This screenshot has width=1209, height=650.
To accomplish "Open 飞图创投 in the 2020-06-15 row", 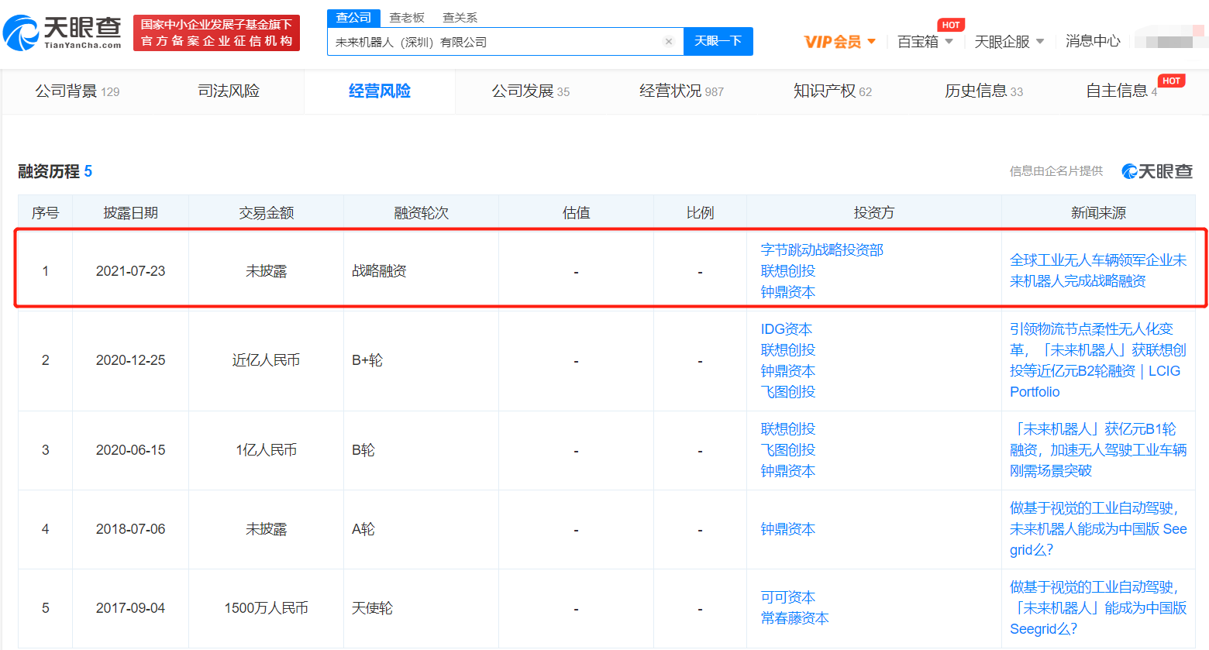I will click(x=788, y=450).
